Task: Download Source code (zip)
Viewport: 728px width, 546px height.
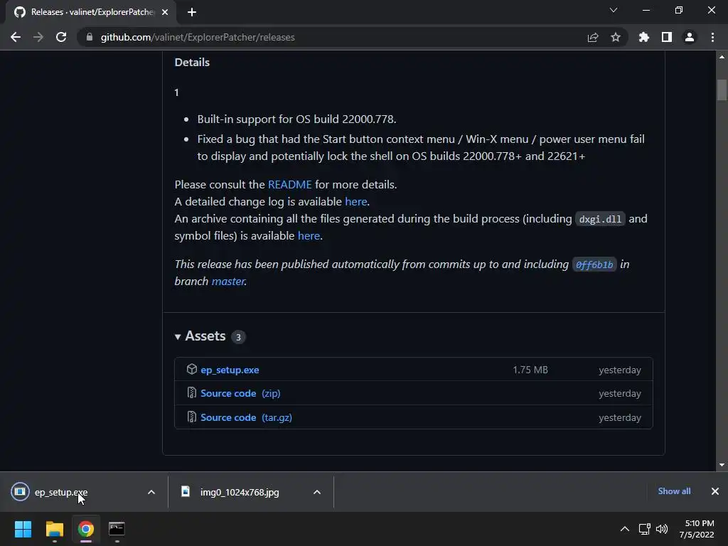Action: (x=240, y=393)
